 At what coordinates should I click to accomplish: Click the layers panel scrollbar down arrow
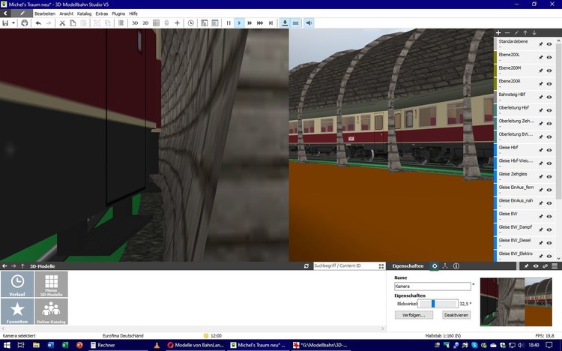coord(558,259)
